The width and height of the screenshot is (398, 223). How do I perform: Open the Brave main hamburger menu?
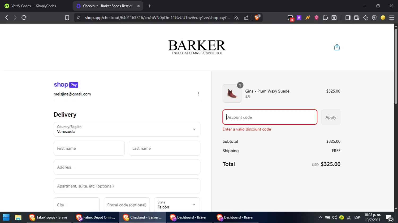tap(392, 17)
